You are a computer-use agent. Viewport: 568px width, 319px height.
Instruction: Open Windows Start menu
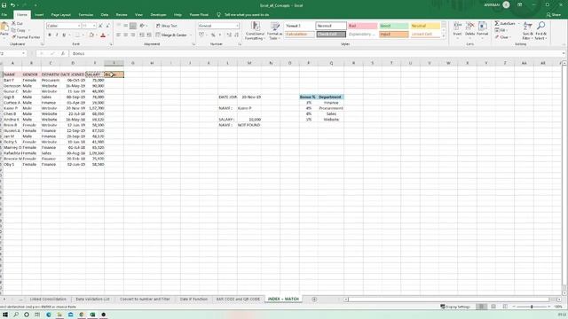pyautogui.click(x=5, y=315)
